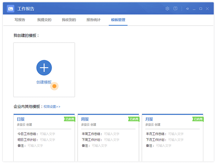
Task: Click the 已启用 badge on 周报
Action: [134, 119]
